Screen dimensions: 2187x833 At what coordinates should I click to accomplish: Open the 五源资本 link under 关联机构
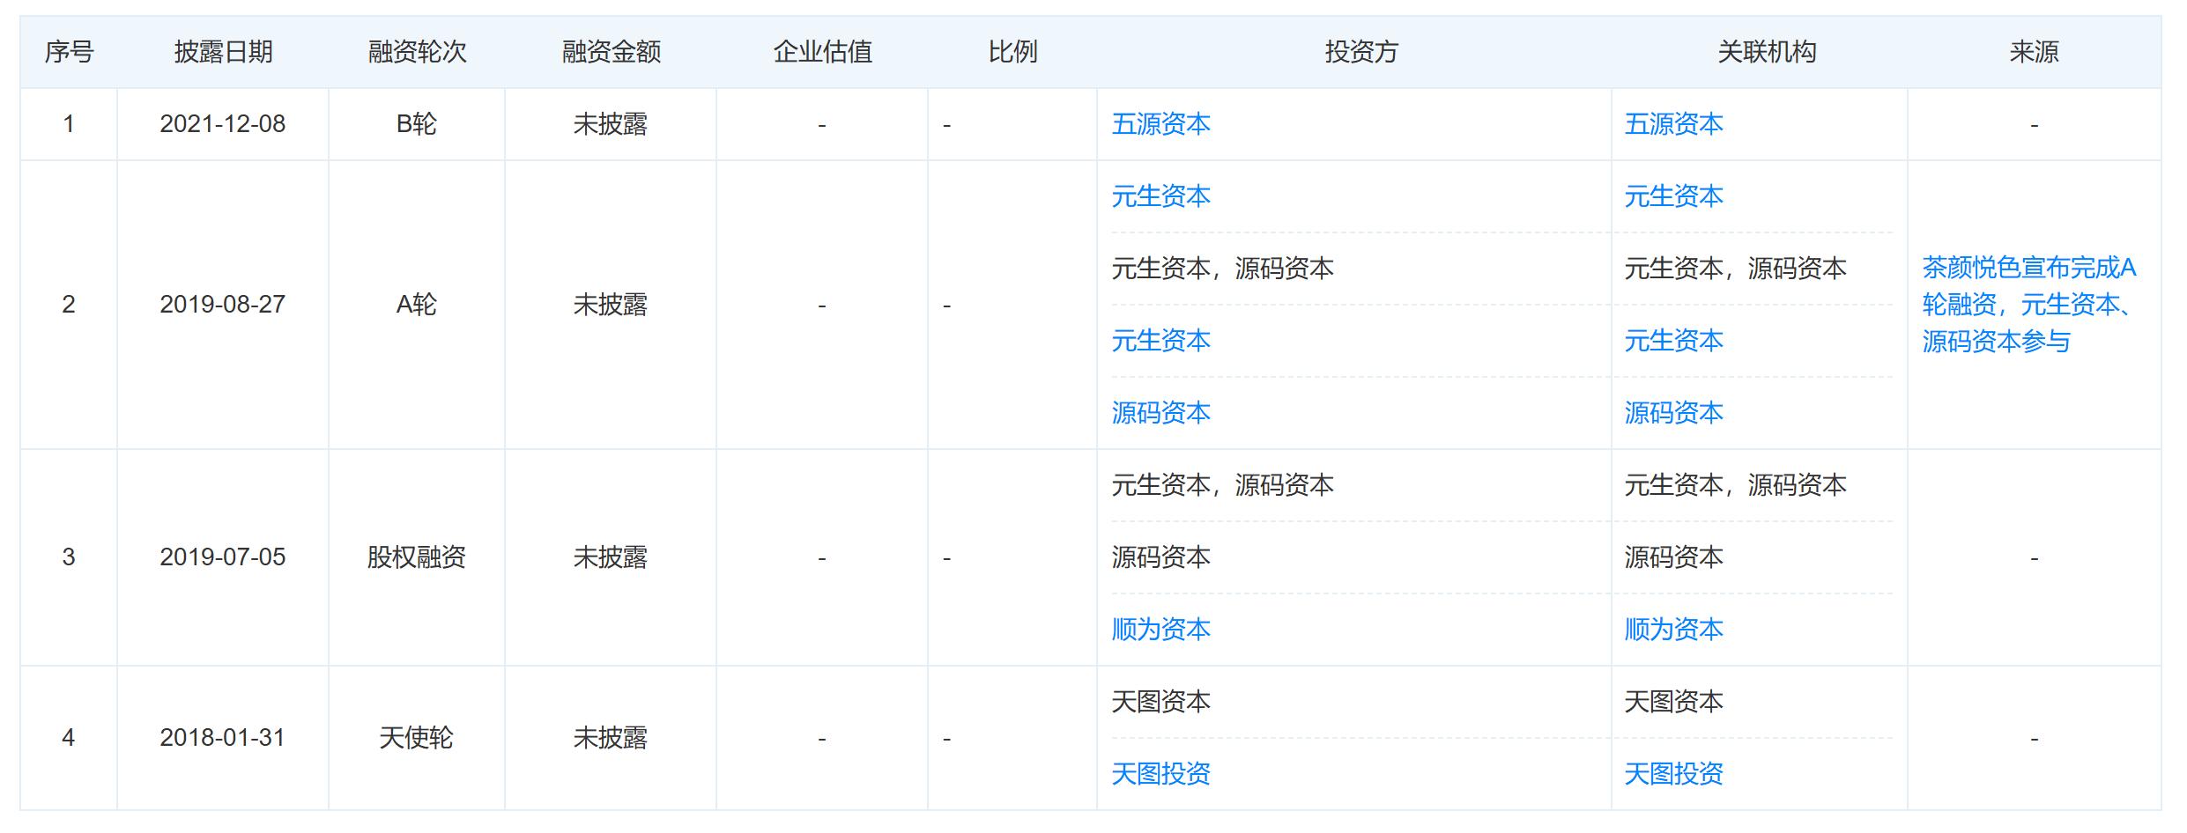(1673, 124)
